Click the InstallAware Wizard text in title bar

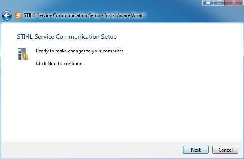(125, 15)
